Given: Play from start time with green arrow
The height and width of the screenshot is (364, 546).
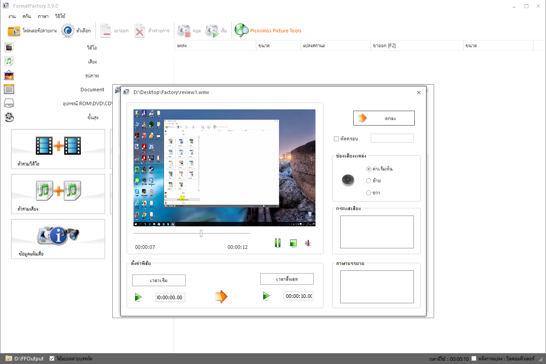Looking at the screenshot, I should [138, 297].
